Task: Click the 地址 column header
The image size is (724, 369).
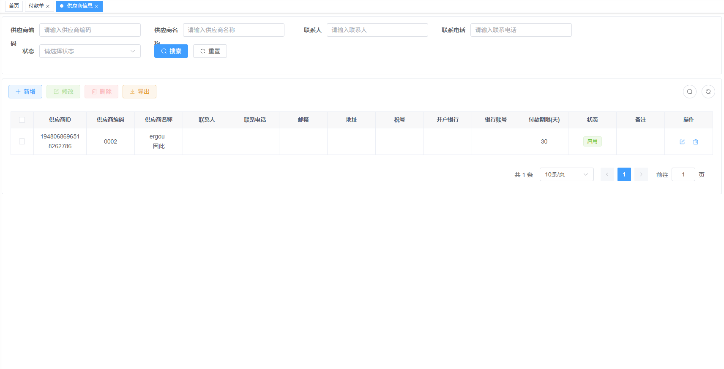Action: [x=352, y=120]
